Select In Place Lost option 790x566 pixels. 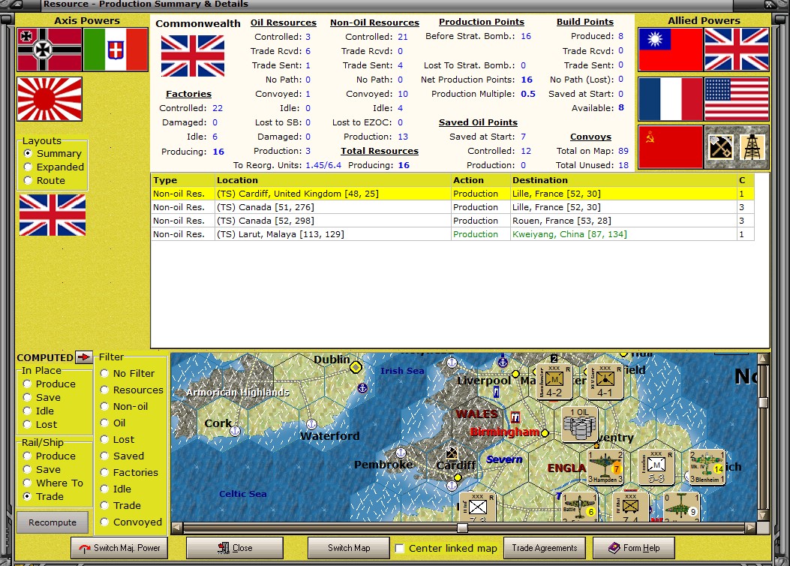coord(41,425)
